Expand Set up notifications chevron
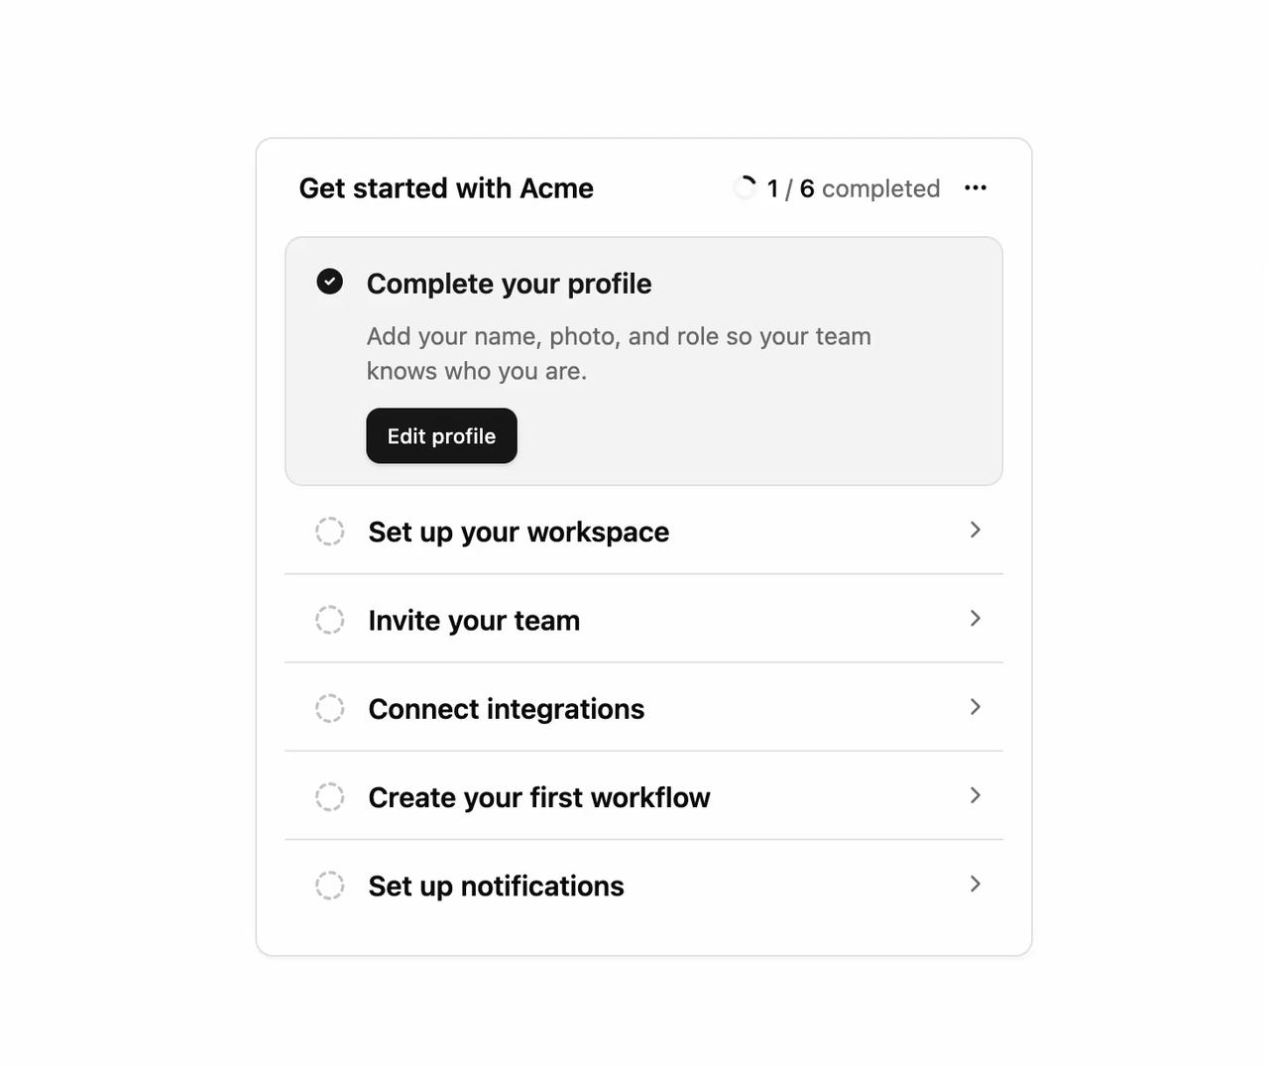 coord(976,884)
